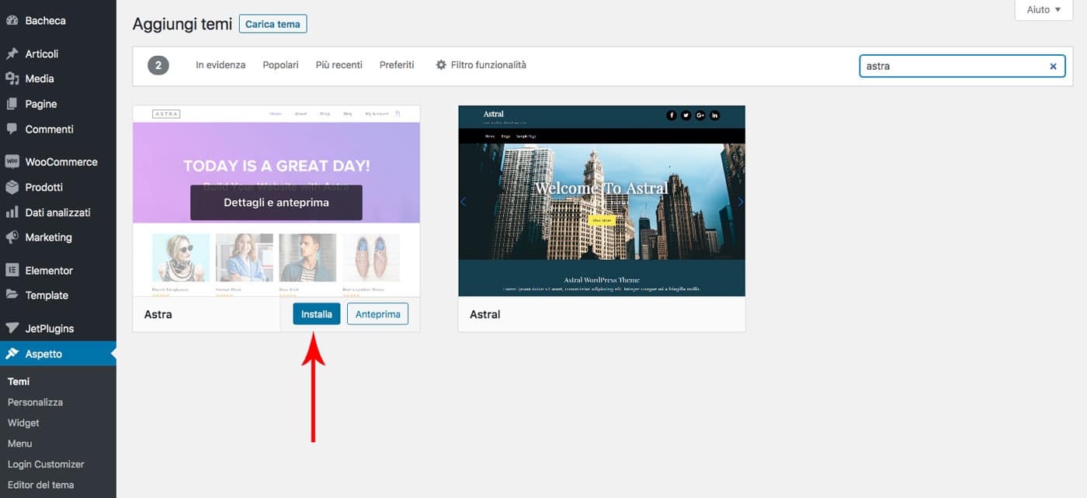
Task: Switch to the Più recenti tab
Action: point(339,65)
